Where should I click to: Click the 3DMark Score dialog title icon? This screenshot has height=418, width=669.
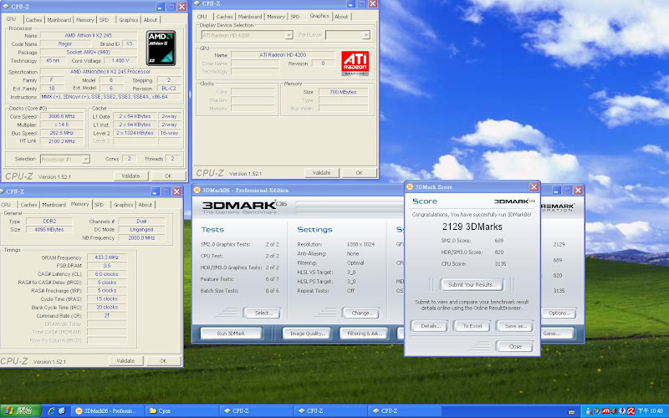tap(410, 186)
